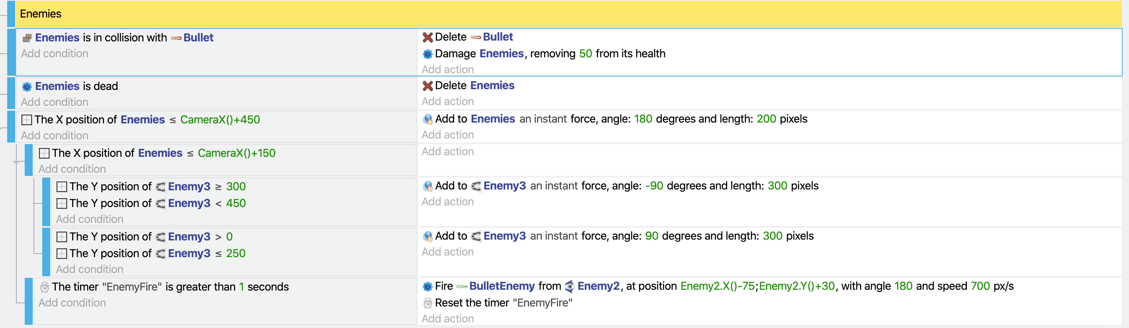Click the position icon beside Enemy3 ≥ 300 condition
The image size is (1129, 328).
pos(62,187)
